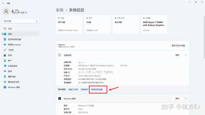
Task: Open Windows 更新 in the sidebar
Action: tap(21, 87)
